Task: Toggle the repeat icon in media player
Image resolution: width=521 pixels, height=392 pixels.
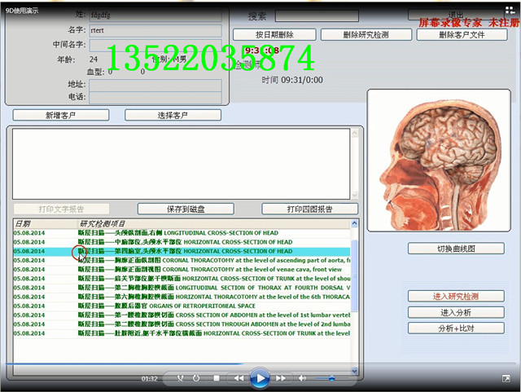Action: (x=197, y=378)
